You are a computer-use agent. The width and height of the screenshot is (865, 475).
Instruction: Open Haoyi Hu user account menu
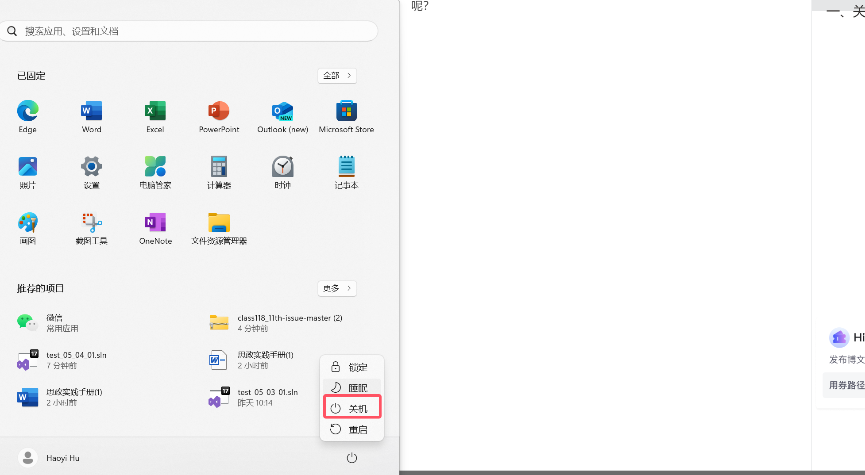(x=49, y=458)
